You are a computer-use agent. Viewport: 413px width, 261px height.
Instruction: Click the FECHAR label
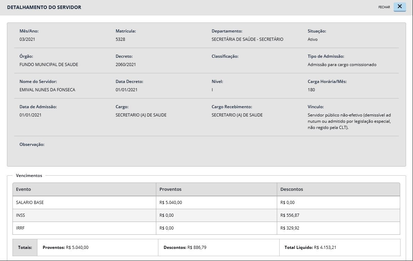(384, 7)
